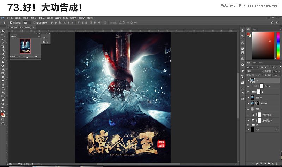This screenshot has width=282, height=167.
Task: Switch to the Paths tab
Action: coord(261,63)
